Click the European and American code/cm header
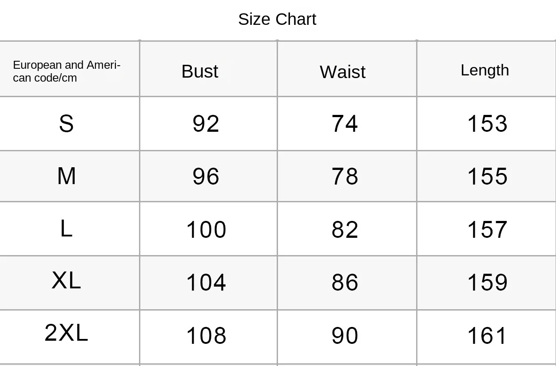Viewport: 556px width, 366px height. 67,71
